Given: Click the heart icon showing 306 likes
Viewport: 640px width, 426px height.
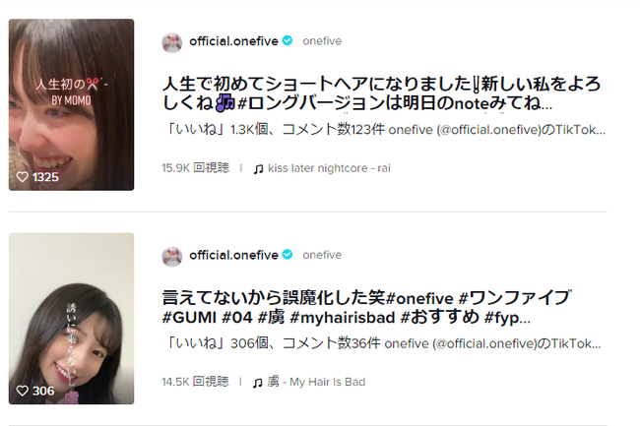Looking at the screenshot, I should (x=22, y=391).
